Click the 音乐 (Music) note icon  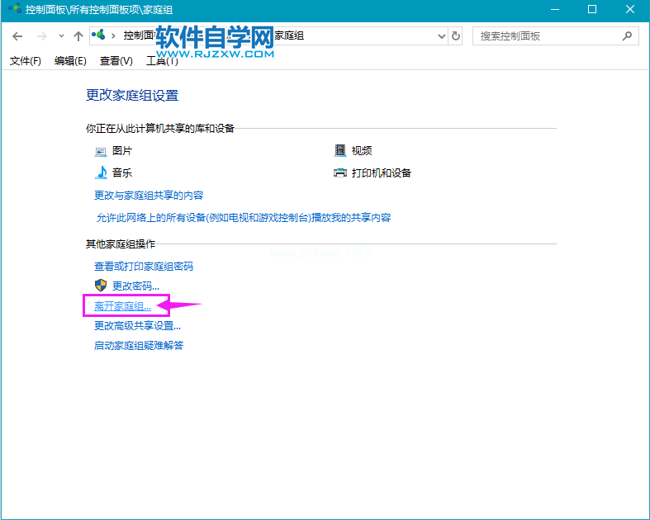pyautogui.click(x=101, y=173)
